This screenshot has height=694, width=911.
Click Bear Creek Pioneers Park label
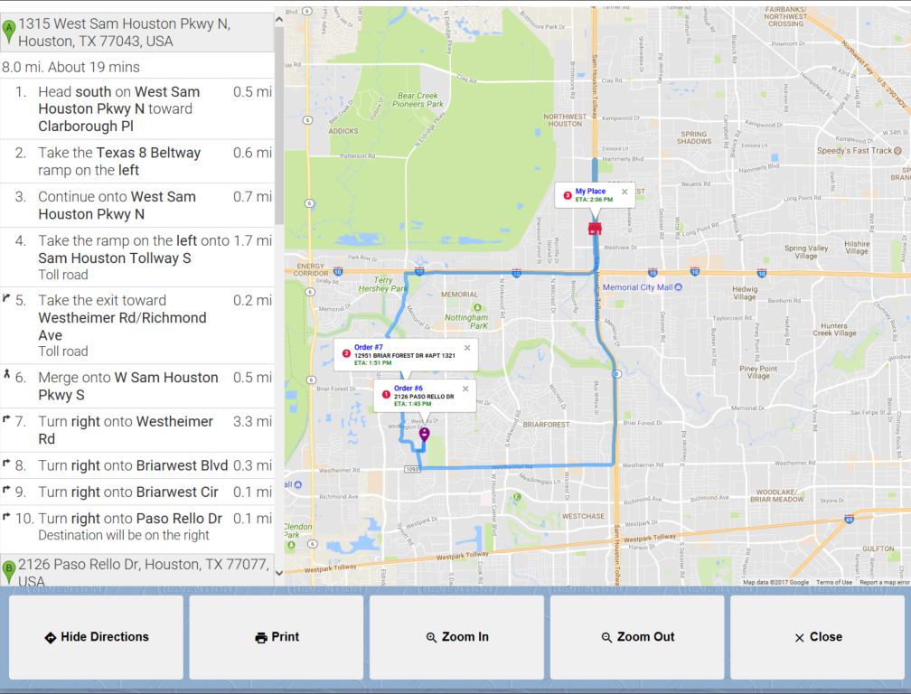[418, 100]
